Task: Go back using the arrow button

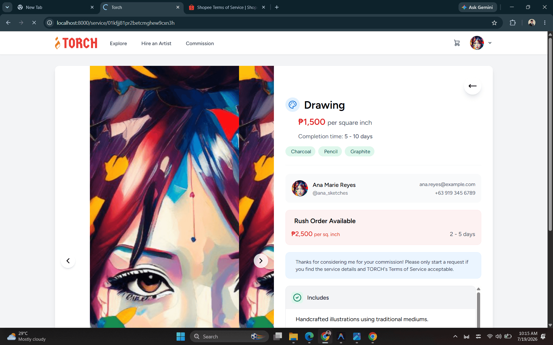Action: [x=472, y=86]
